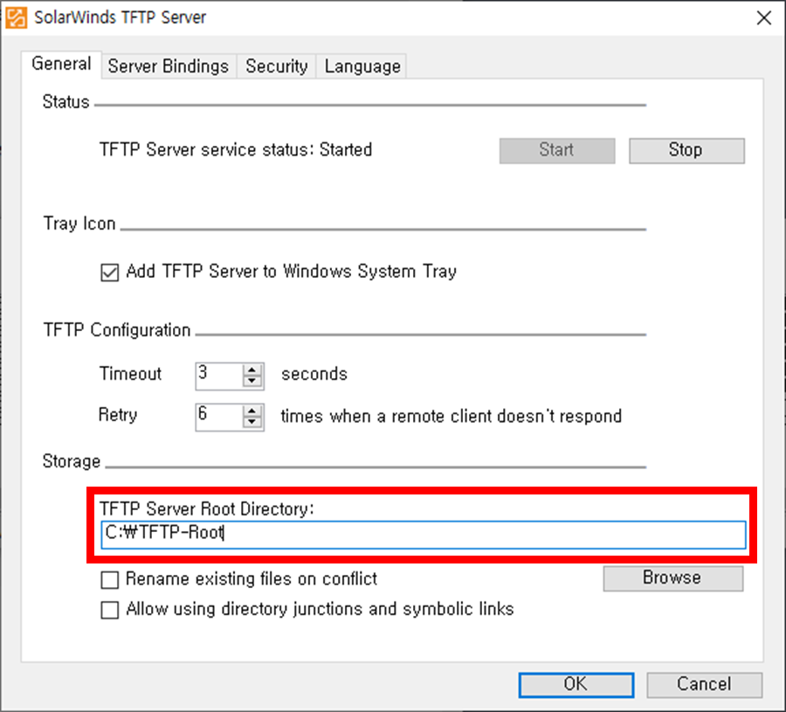786x712 pixels.
Task: Close the SolarWinds TFTP Server dialog
Action: click(763, 18)
